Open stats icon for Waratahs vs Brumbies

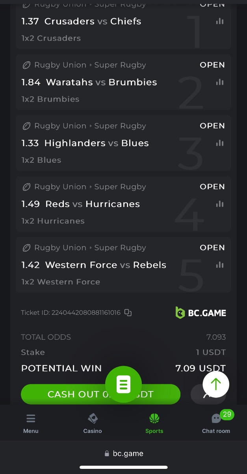pos(220,82)
